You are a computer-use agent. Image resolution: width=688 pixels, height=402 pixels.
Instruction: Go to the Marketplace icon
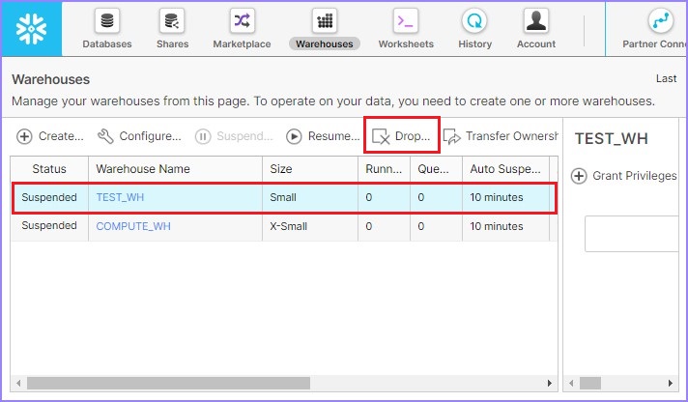click(243, 29)
